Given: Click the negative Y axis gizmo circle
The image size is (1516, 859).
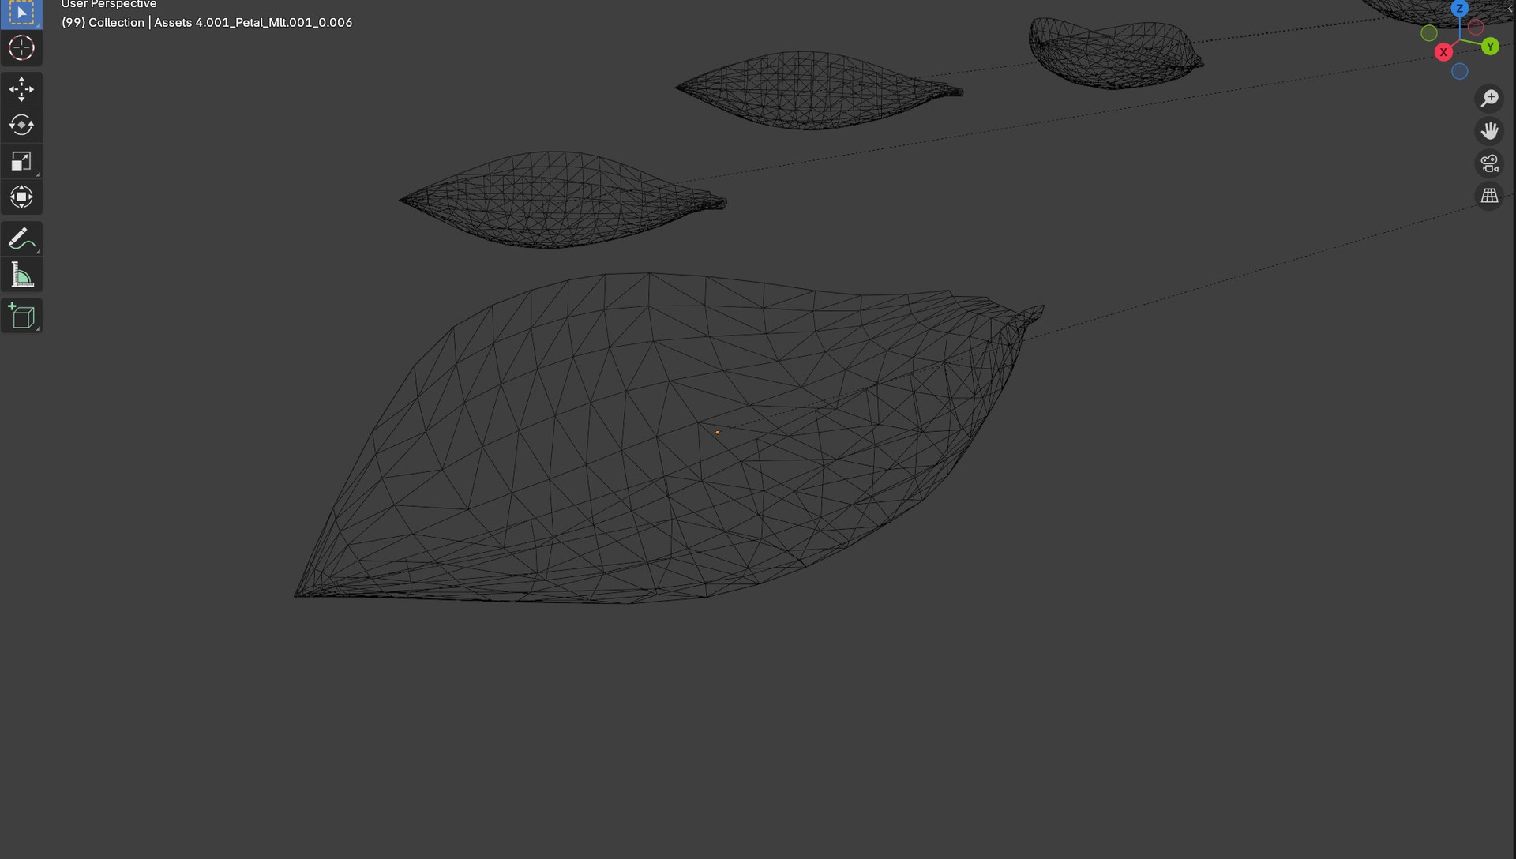Looking at the screenshot, I should click(1429, 33).
